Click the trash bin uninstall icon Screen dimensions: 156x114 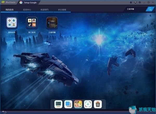coord(98,104)
